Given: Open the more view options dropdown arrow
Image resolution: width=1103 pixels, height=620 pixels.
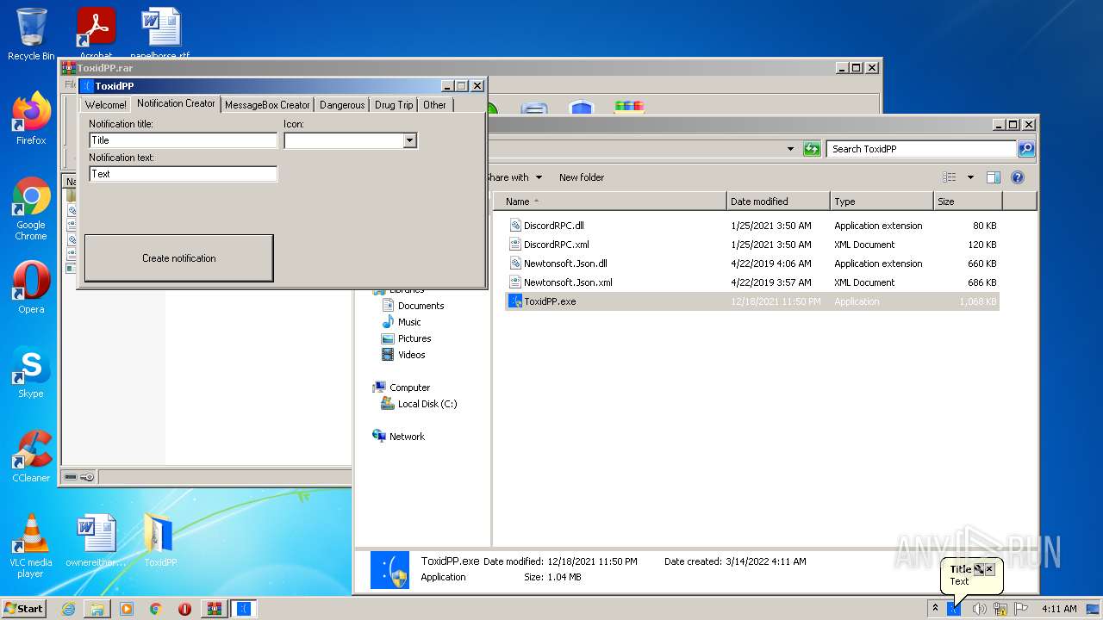Looking at the screenshot, I should pyautogui.click(x=969, y=177).
